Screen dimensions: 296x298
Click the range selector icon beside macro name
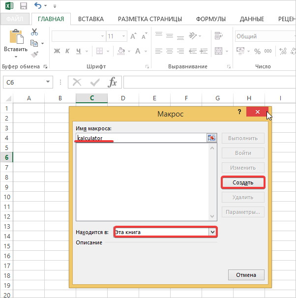212,138
